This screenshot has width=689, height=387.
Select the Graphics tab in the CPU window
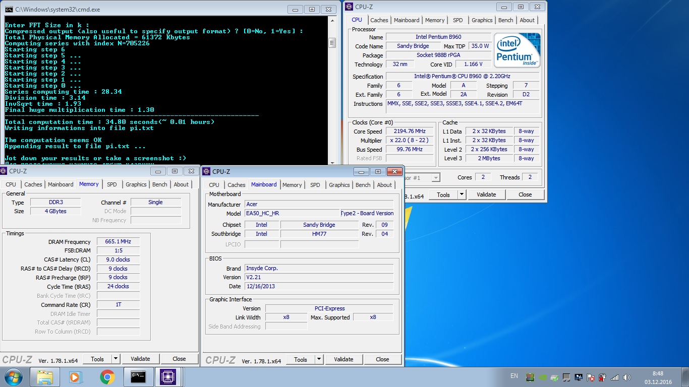point(482,20)
